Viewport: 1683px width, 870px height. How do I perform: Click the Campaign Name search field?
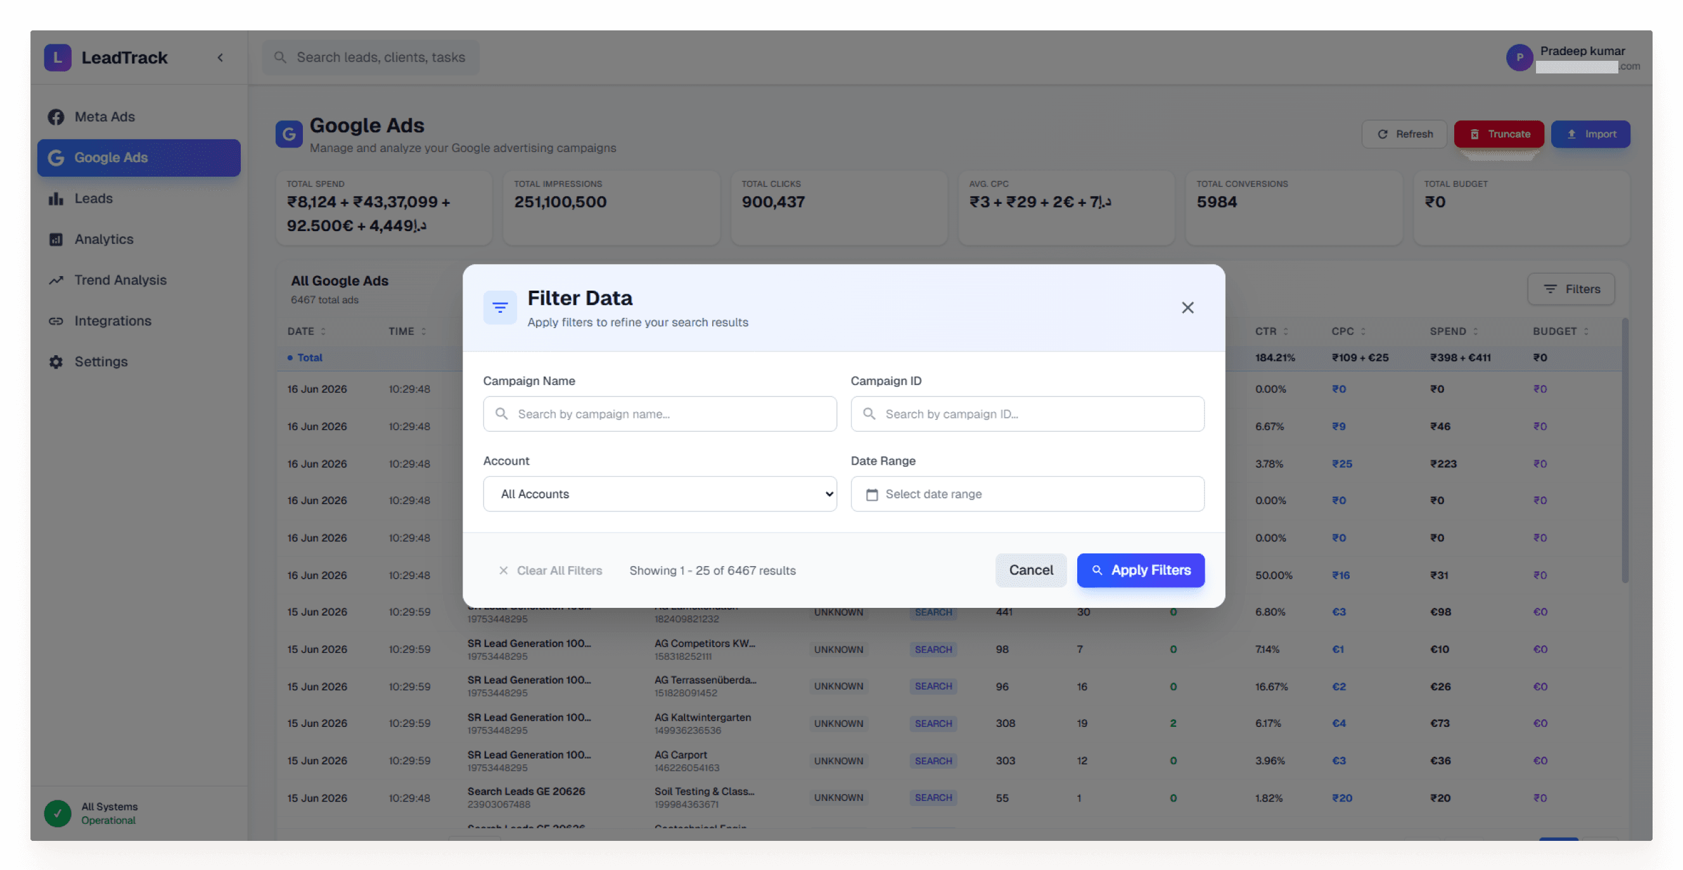tap(659, 414)
